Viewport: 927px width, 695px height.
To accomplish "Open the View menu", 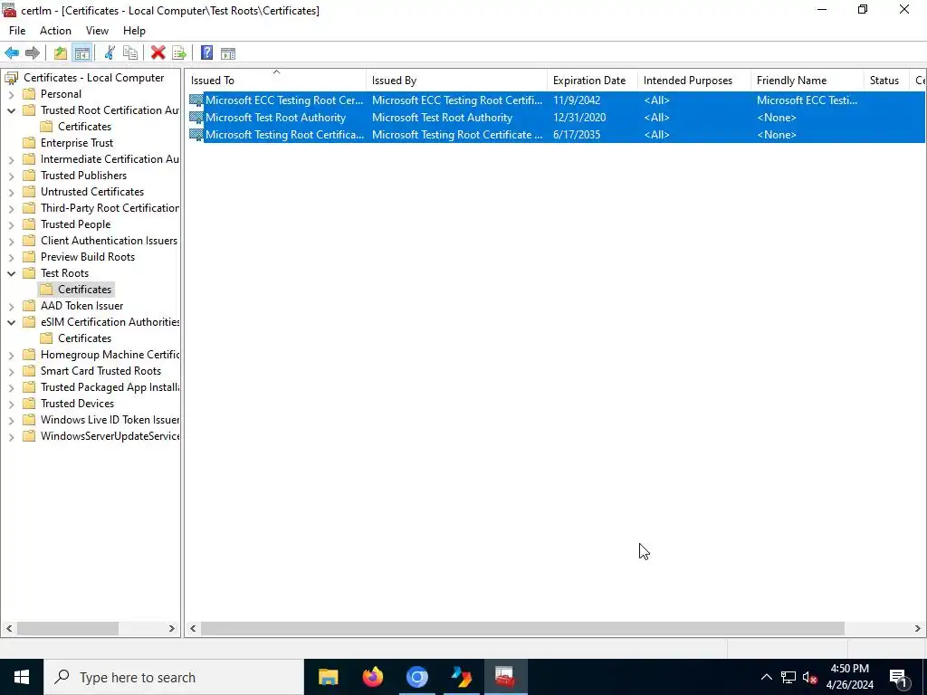I will (x=97, y=31).
